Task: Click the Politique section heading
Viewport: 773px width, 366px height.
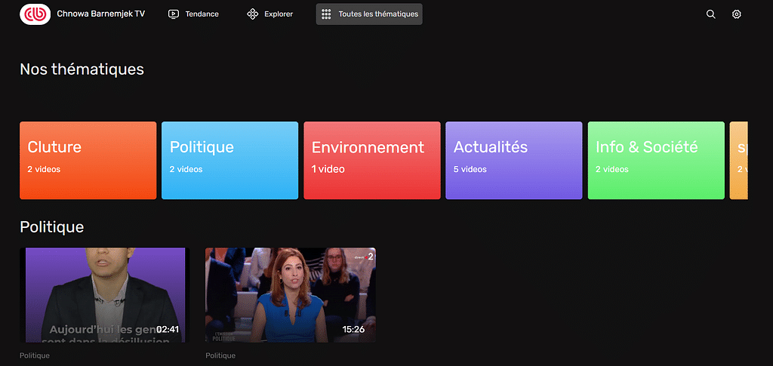Action: [51, 226]
